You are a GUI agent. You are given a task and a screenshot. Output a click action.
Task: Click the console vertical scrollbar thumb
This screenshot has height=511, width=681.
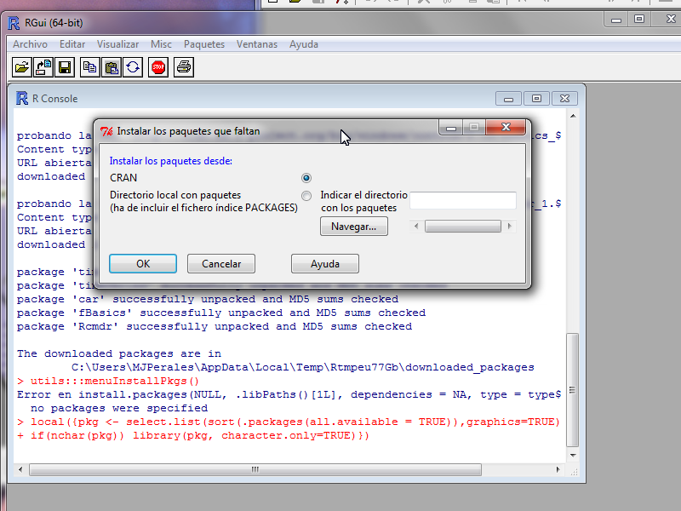tap(573, 390)
